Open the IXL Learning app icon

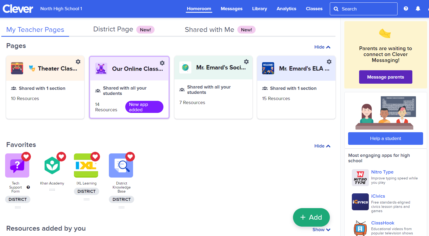click(86, 165)
